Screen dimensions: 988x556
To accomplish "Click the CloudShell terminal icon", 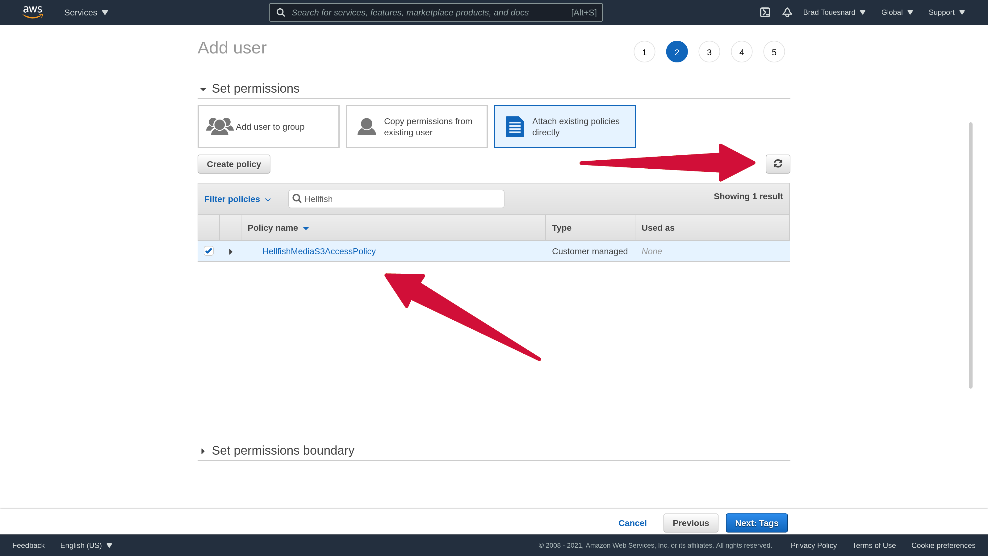I will pyautogui.click(x=765, y=12).
